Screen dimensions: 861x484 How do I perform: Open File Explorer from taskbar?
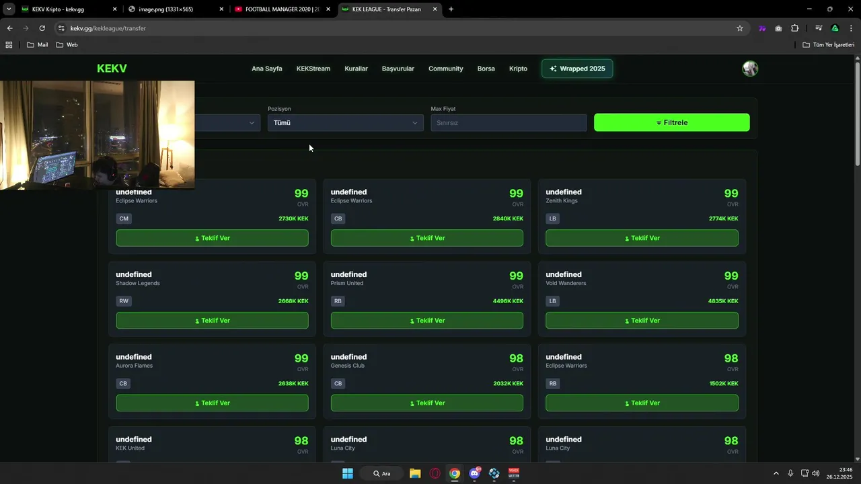tap(415, 473)
